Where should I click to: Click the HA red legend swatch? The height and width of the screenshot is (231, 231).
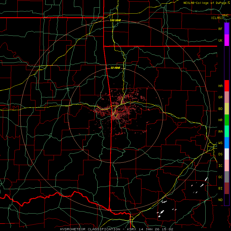tap(227, 86)
